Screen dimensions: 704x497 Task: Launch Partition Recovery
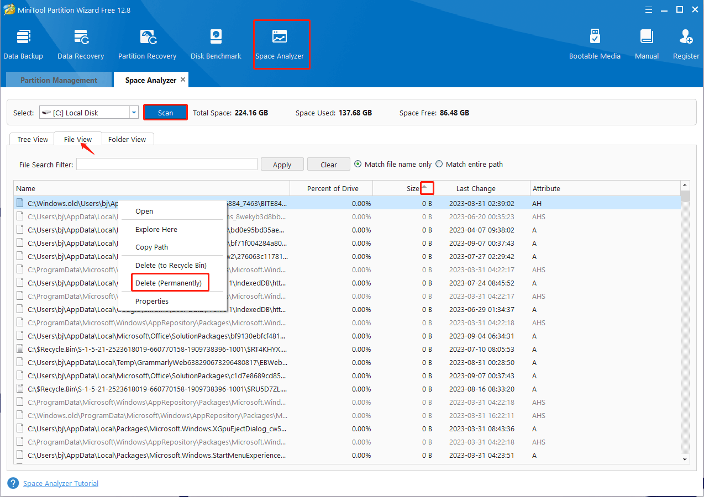[x=148, y=44]
